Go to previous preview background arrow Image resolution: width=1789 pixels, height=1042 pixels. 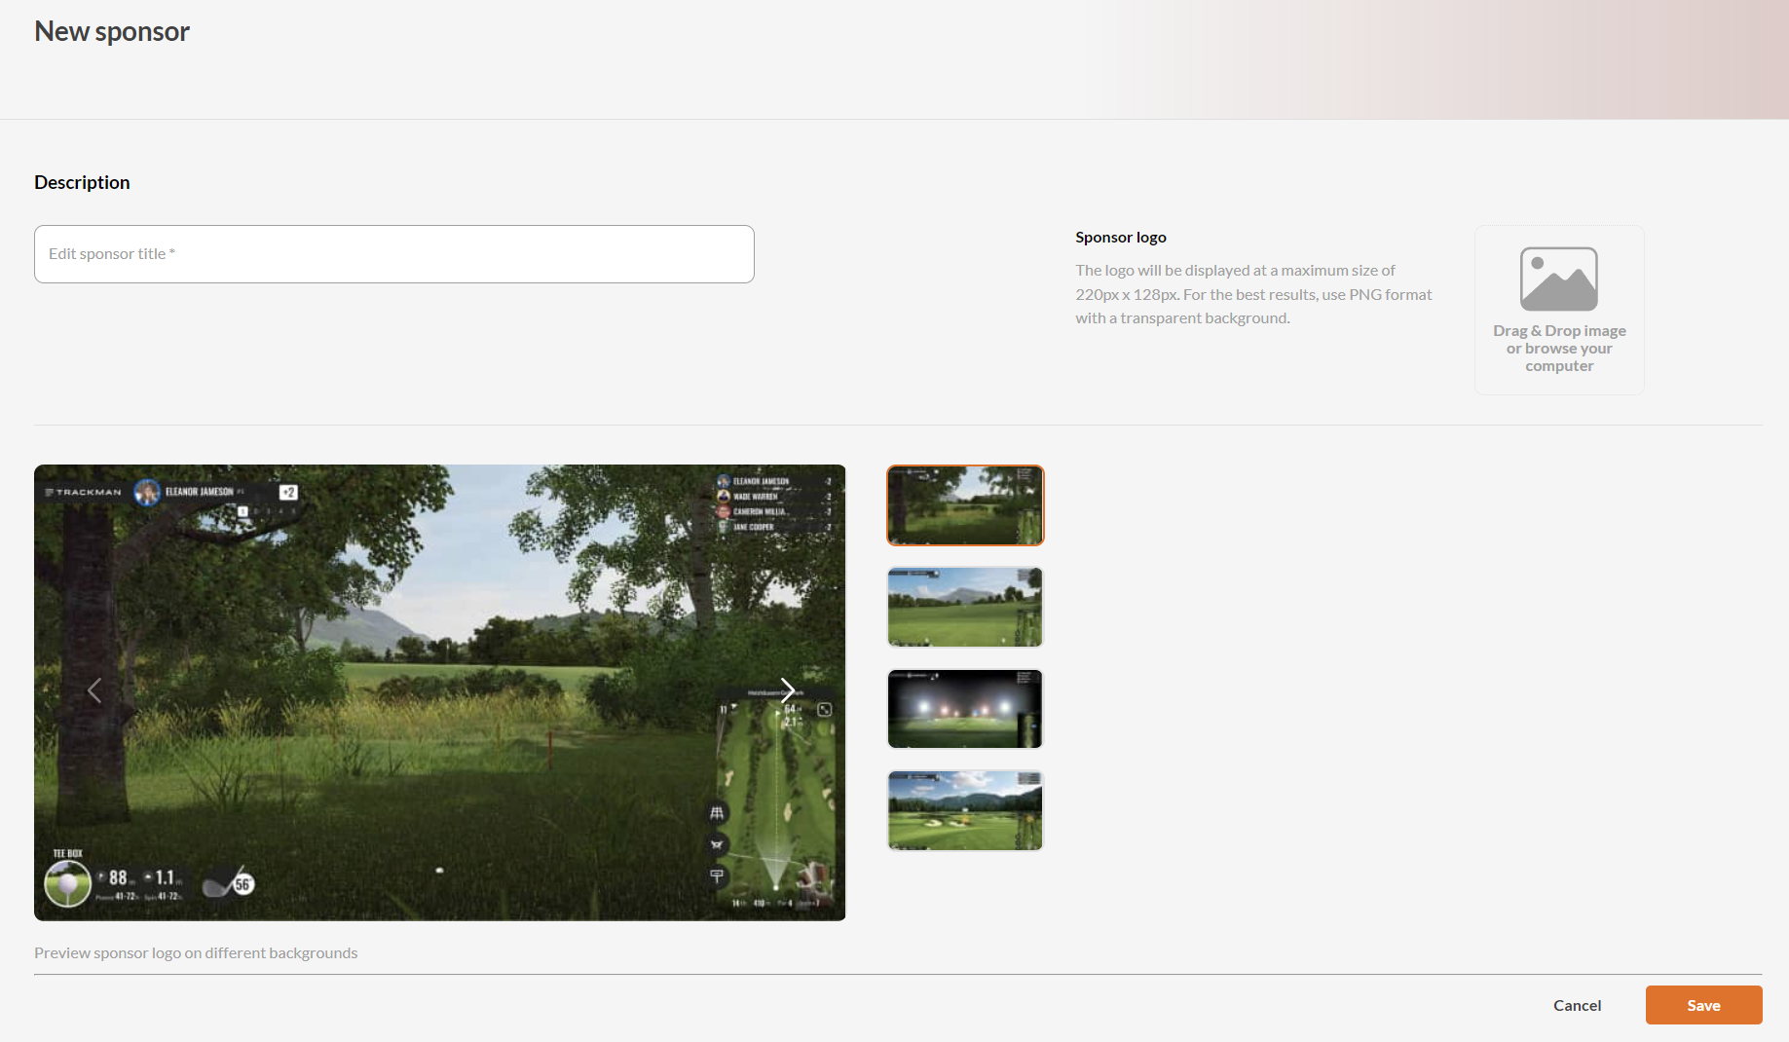point(94,690)
